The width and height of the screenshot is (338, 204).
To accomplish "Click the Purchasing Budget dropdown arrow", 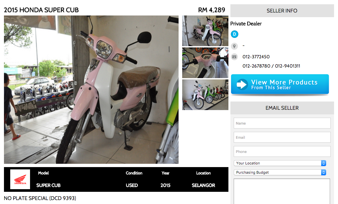I will coord(323,172).
